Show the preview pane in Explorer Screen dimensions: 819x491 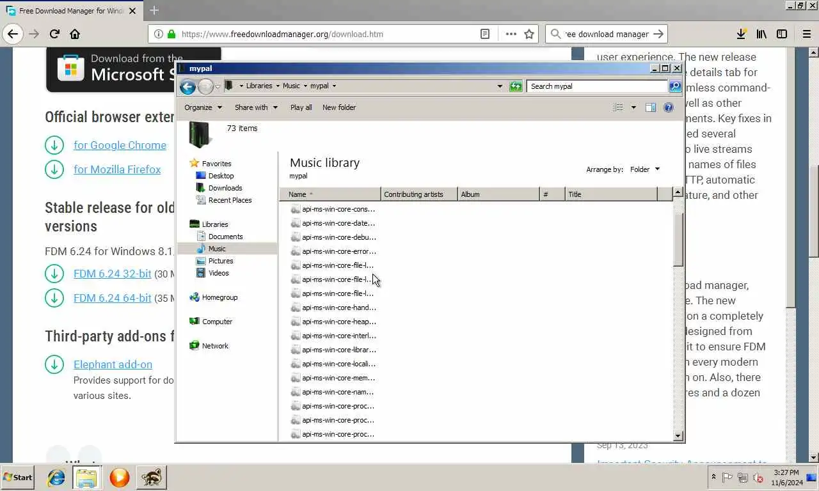(x=651, y=107)
